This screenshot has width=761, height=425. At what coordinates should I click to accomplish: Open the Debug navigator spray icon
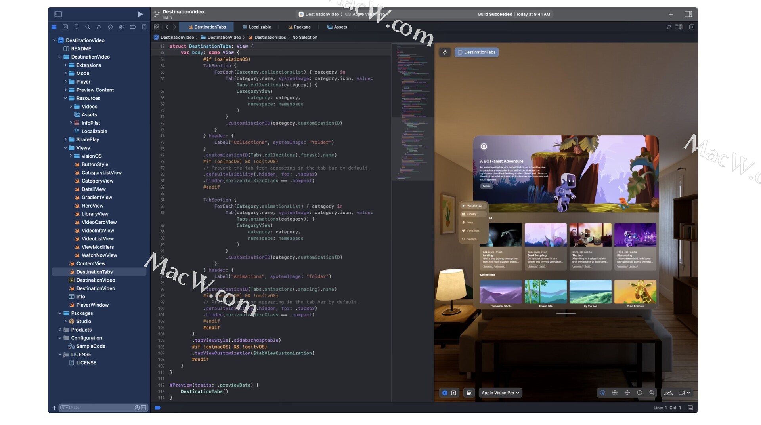point(122,27)
